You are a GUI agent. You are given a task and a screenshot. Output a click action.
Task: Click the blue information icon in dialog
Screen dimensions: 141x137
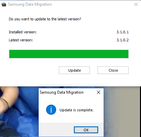point(51,110)
